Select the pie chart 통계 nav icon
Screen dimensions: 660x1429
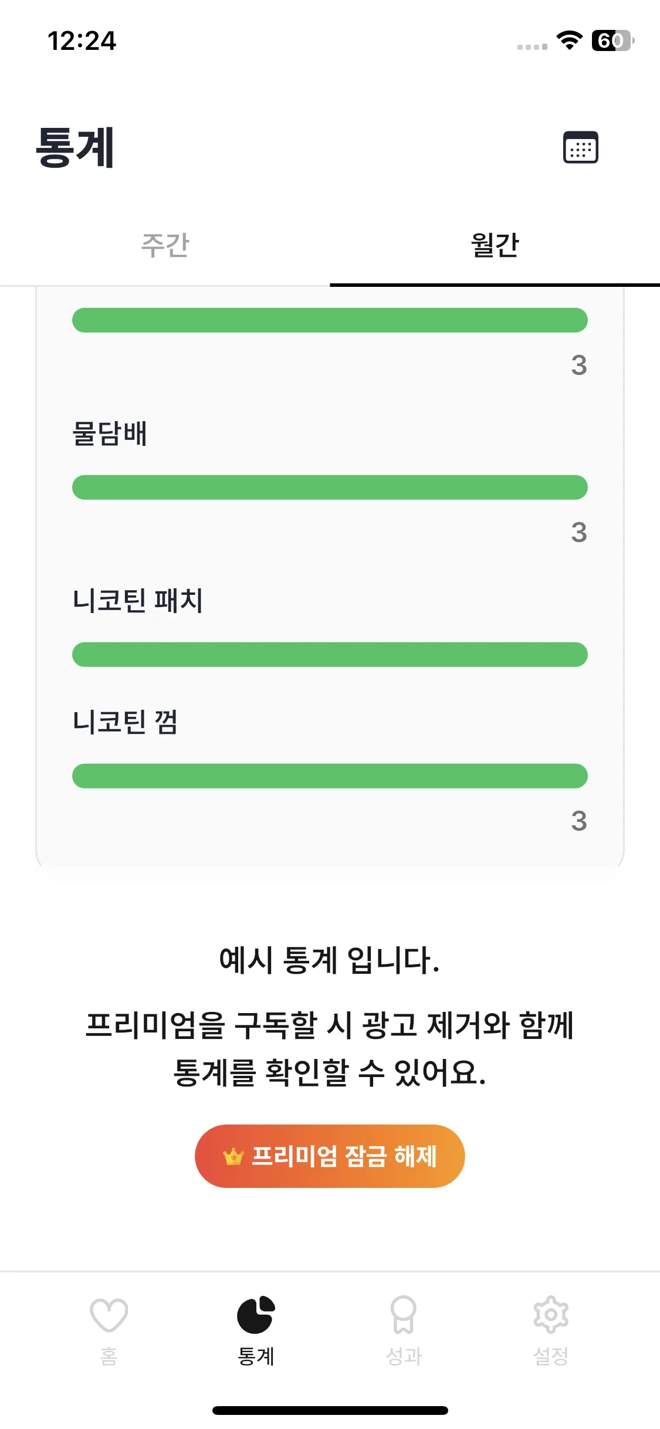point(256,1315)
